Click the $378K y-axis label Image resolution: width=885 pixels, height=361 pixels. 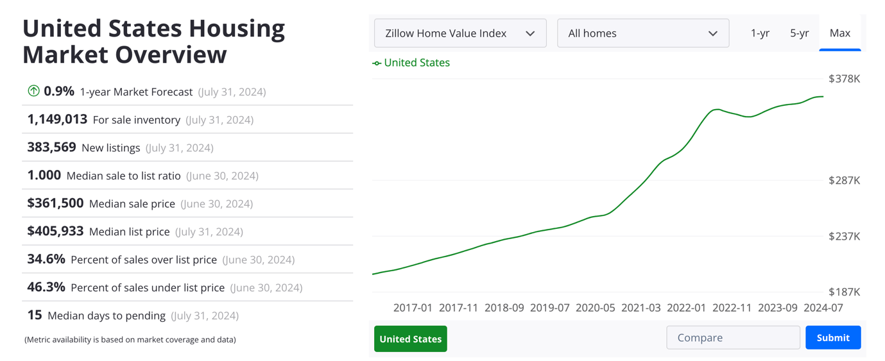[844, 79]
